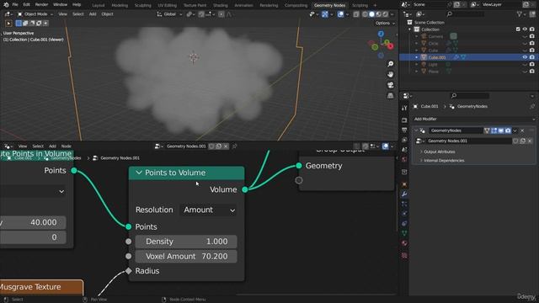Switch to the Layout workspace tab
This screenshot has height=303, width=539.
pyautogui.click(x=99, y=5)
